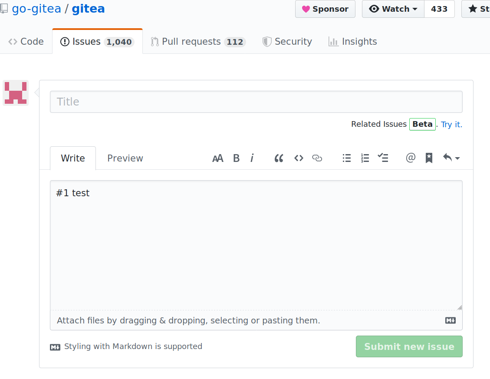The height and width of the screenshot is (379, 490).
Task: Open the gitea repository link
Action: click(88, 8)
